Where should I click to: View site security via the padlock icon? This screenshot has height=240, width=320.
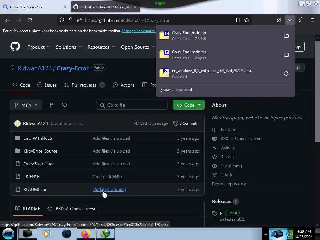click(71, 20)
